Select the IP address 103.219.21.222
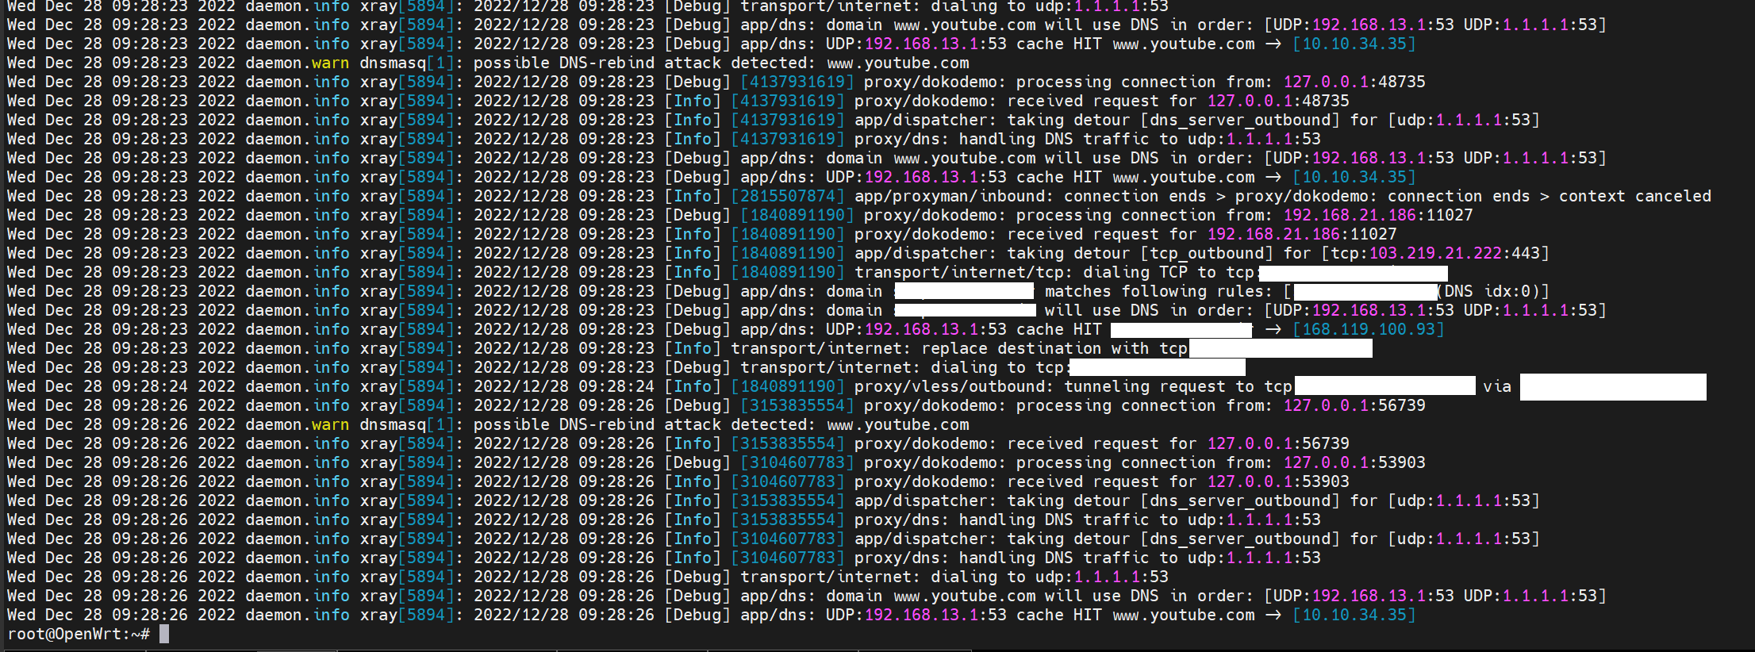Image resolution: width=1755 pixels, height=652 pixels. [1435, 253]
